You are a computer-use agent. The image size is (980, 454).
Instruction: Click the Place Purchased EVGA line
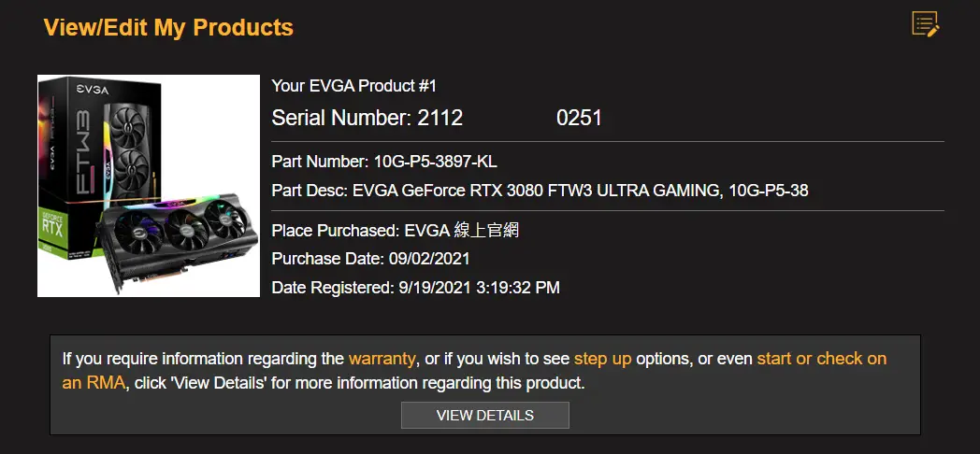pos(395,231)
